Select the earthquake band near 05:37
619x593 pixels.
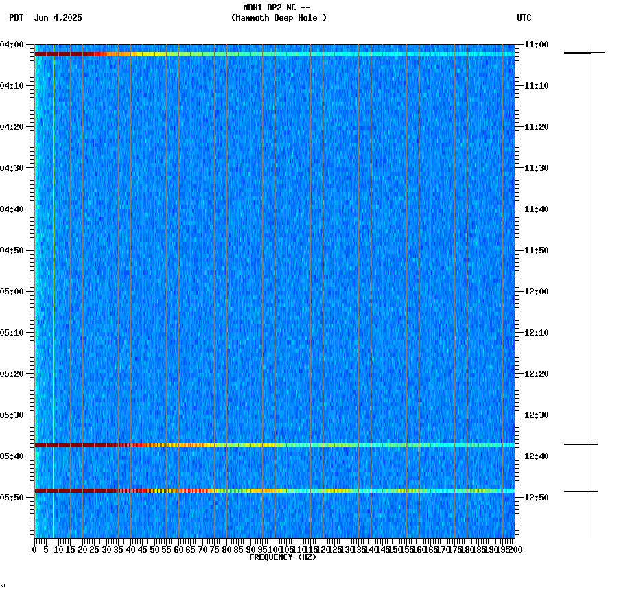[275, 445]
